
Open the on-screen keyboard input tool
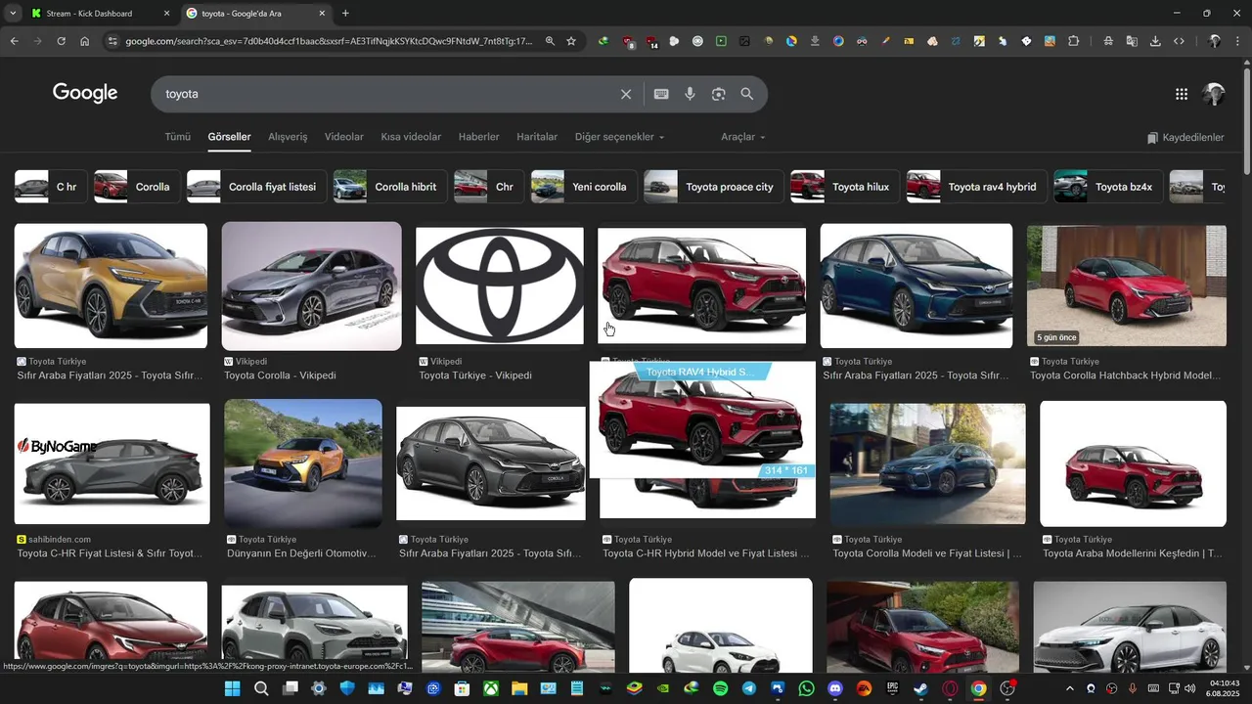coord(661,94)
